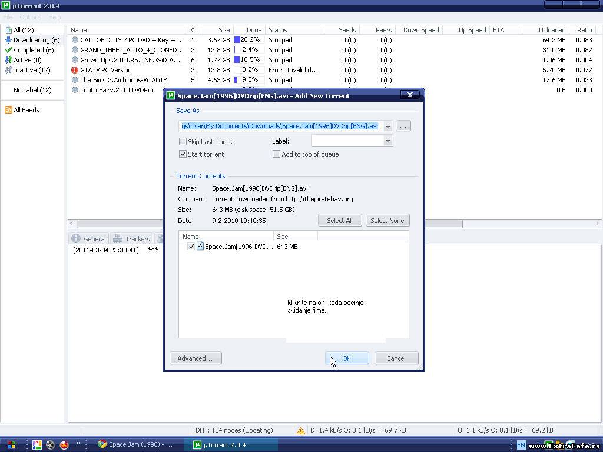This screenshot has height=452, width=603.
Task: Sort torrents by the Seeds column header
Action: (x=342, y=30)
